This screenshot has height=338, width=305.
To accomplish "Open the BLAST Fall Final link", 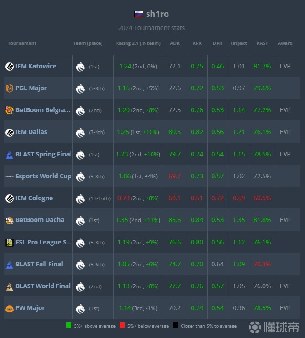I will click(x=39, y=264).
